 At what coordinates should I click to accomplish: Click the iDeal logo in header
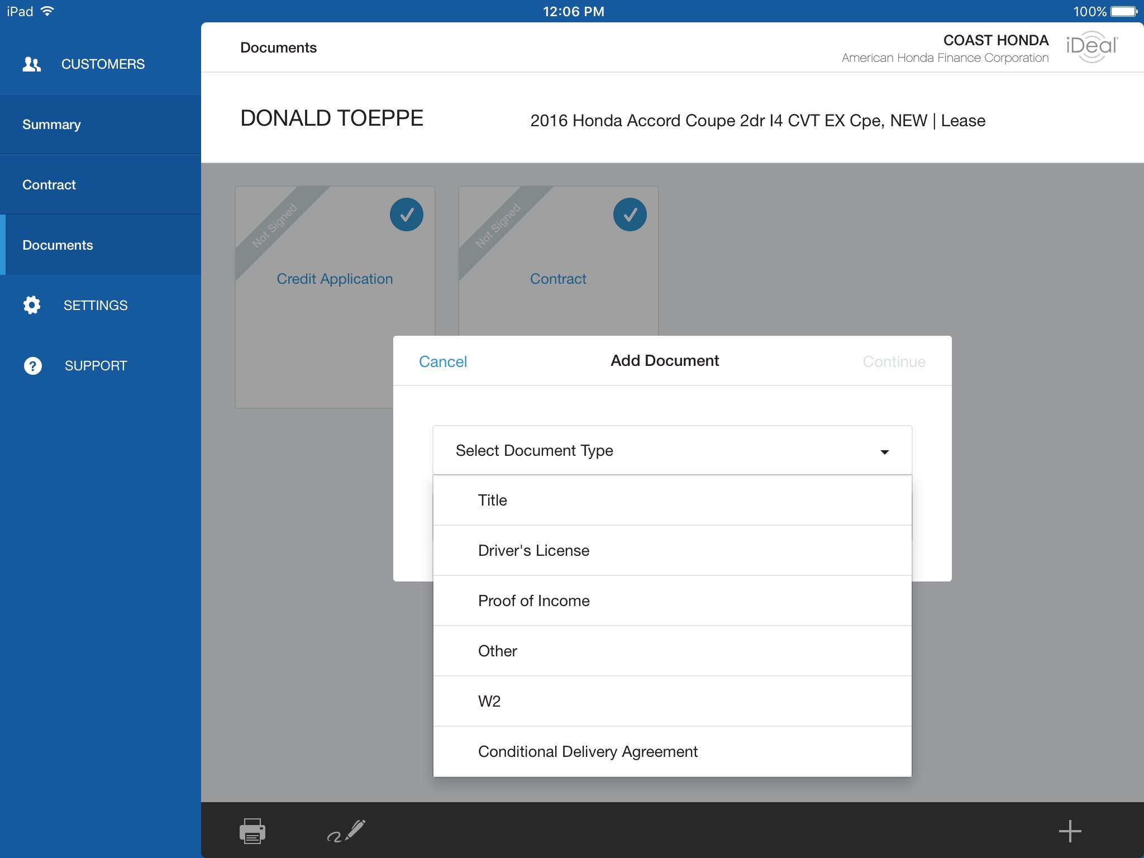click(x=1091, y=47)
